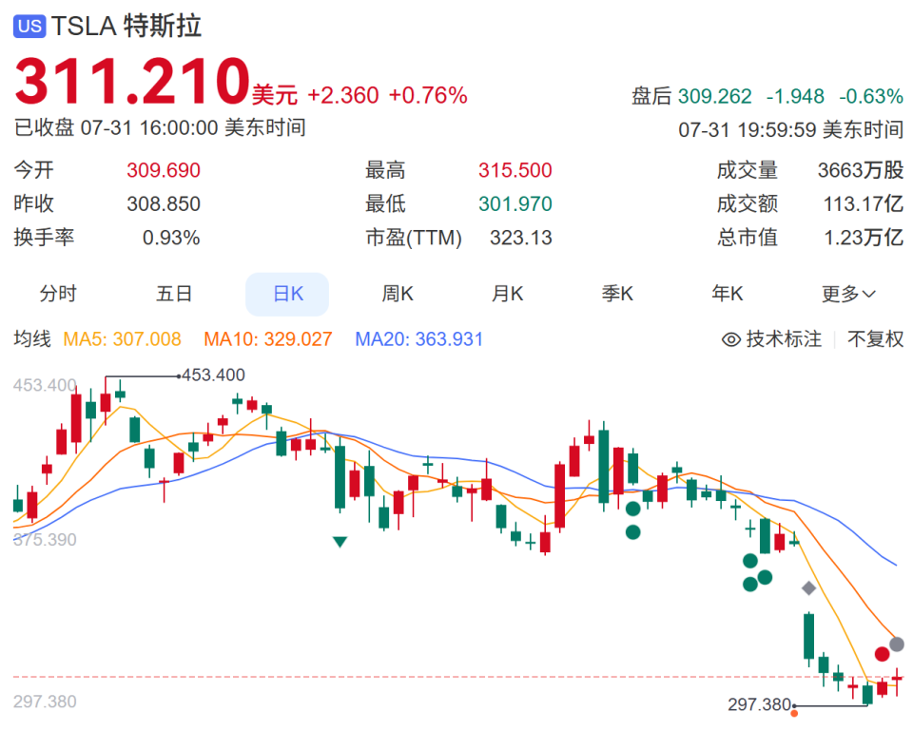Click the gray diamond chart marker
Image resolution: width=913 pixels, height=731 pixels.
click(808, 588)
